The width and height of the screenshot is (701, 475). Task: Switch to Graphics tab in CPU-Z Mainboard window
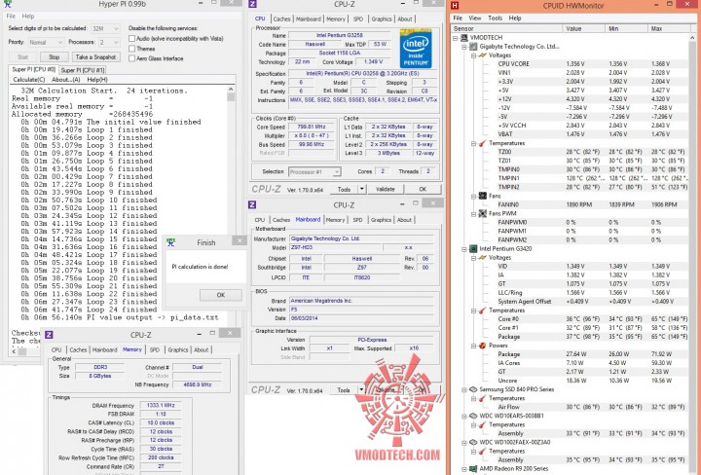[x=382, y=220]
